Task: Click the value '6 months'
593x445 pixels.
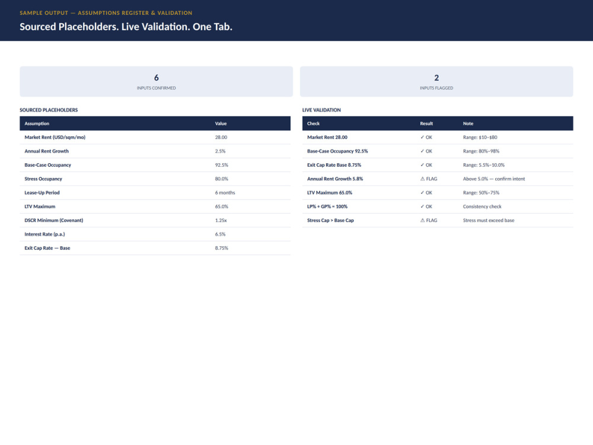Action: click(225, 193)
